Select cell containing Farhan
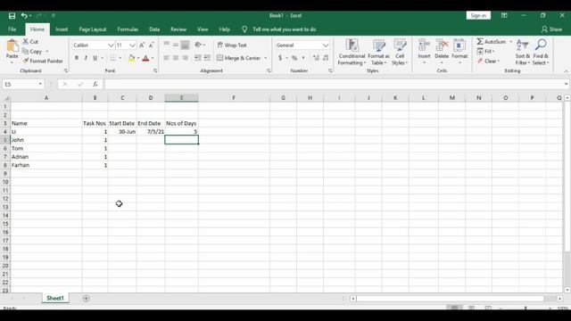 pyautogui.click(x=46, y=165)
